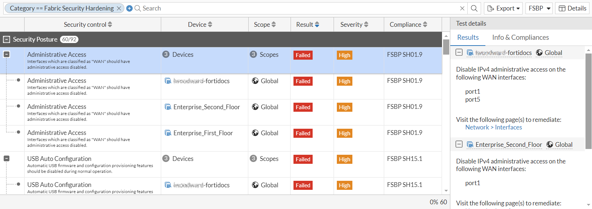Open the Network > Interfaces link

point(493,127)
